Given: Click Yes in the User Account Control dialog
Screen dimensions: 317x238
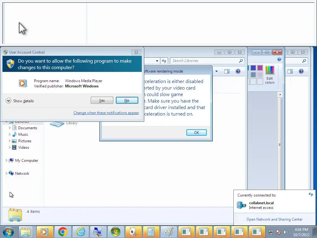Looking at the screenshot, I should pyautogui.click(x=102, y=100).
